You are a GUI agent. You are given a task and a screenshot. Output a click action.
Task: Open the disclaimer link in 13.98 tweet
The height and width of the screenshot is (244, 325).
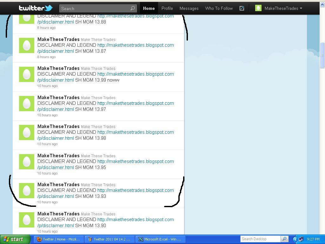105,135
